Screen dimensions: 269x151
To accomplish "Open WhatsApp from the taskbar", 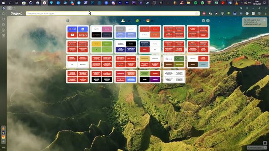I will [x=202, y=3].
